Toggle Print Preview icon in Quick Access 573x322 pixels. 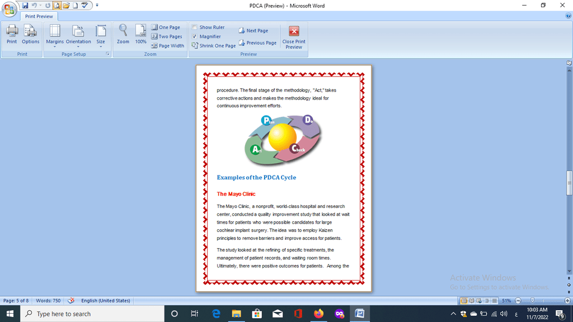57,6
